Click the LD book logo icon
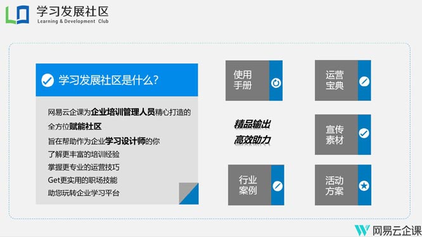Viewport: 422px width, 237px height. point(18,15)
